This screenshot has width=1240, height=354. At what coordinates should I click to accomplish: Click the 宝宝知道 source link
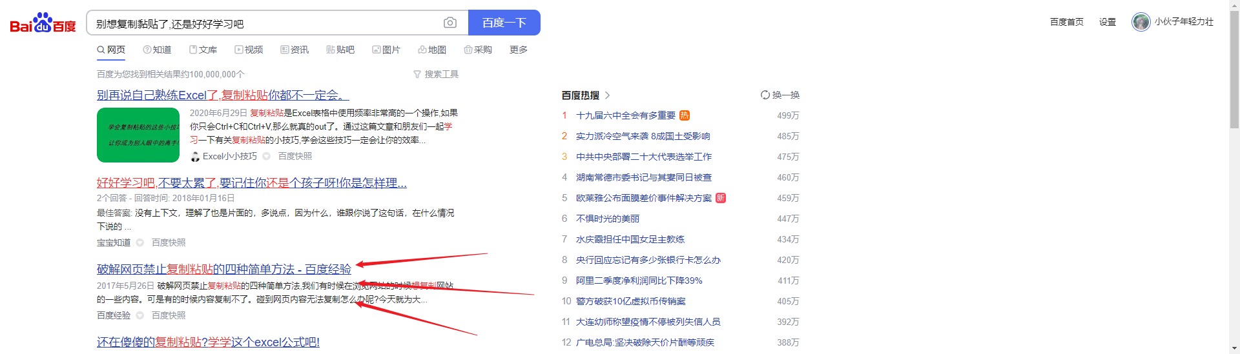(x=114, y=242)
